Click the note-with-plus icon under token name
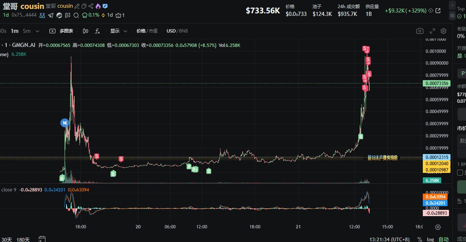This screenshot has height=242, width=466. (68, 15)
